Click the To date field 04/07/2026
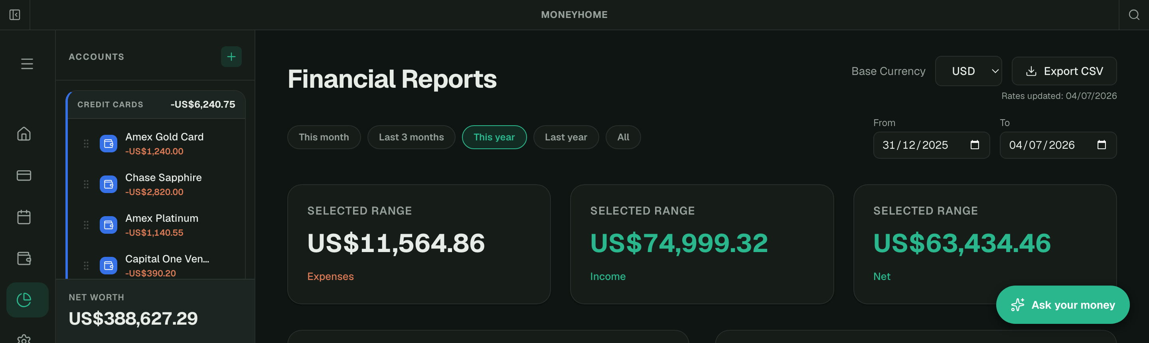 click(1058, 145)
